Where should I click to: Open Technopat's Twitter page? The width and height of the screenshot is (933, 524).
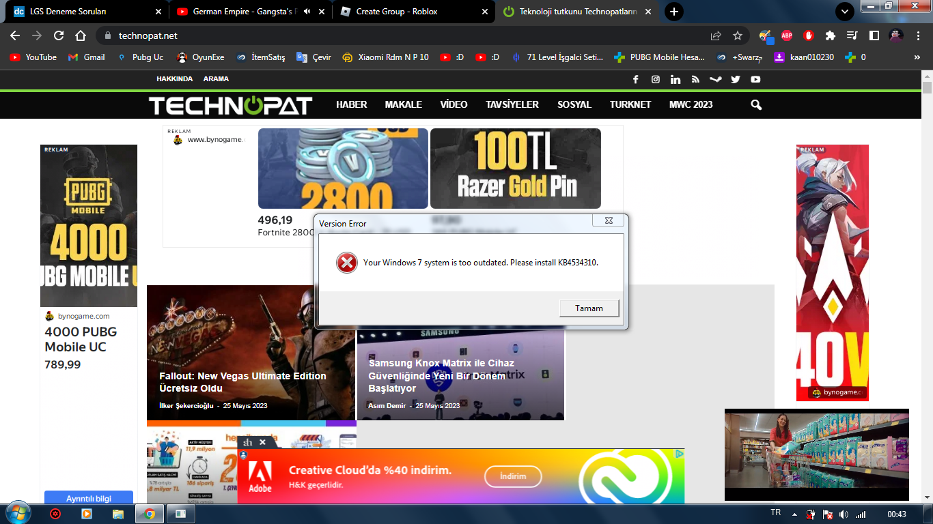click(736, 79)
